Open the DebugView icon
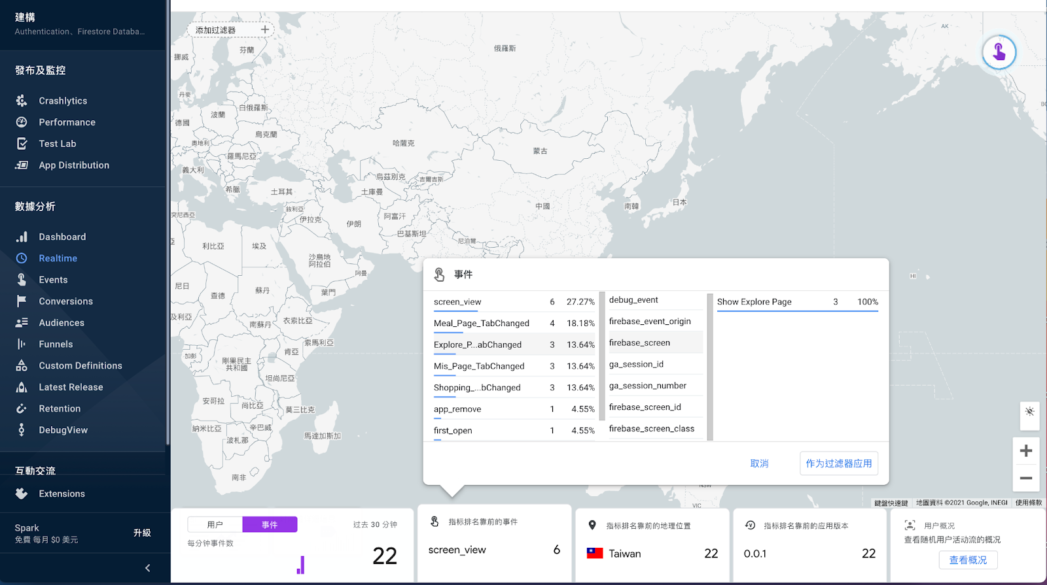 [x=22, y=430]
